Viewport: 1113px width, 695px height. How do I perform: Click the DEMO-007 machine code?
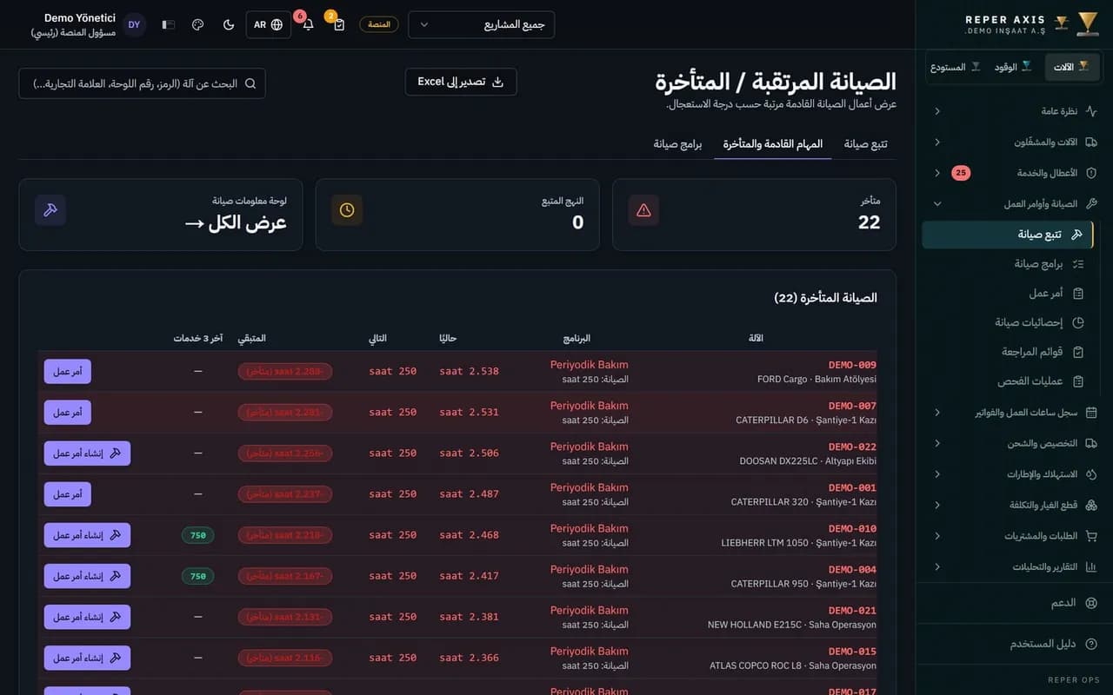[x=852, y=406]
